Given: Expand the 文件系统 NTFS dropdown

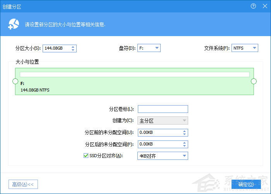Looking at the screenshot, I should pos(245,48).
